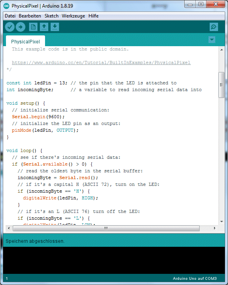Click the vertical scrollbar down arrow
Image resolution: width=228 pixels, height=285 pixels.
(222, 221)
